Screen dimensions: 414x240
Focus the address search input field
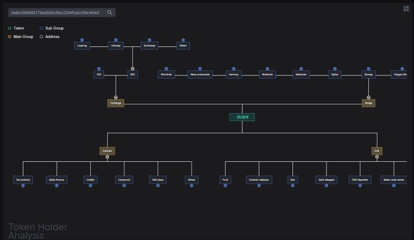56,12
